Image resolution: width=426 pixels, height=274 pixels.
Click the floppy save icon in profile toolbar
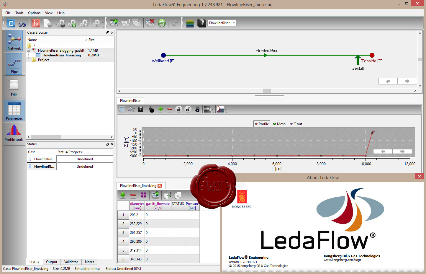140,109
